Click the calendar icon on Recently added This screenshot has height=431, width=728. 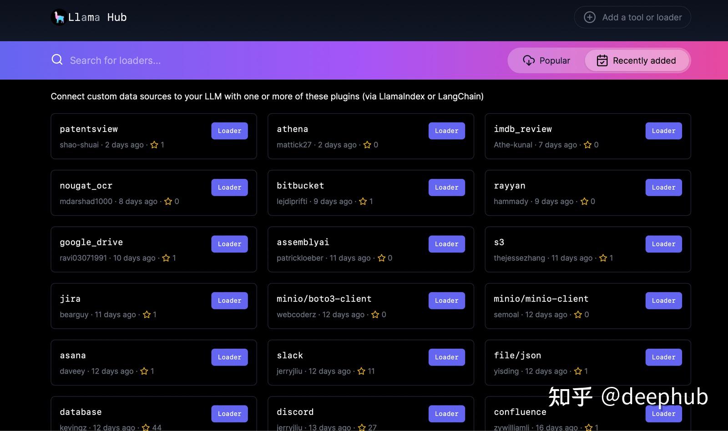click(602, 60)
